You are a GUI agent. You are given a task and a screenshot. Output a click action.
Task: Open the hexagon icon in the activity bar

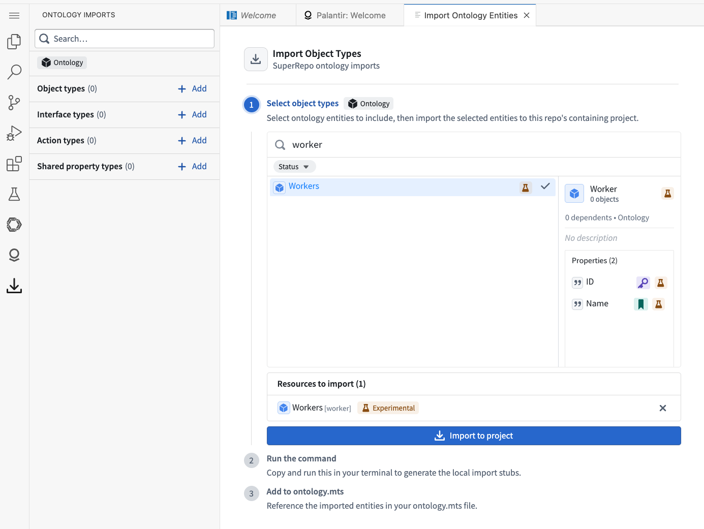[x=14, y=225]
